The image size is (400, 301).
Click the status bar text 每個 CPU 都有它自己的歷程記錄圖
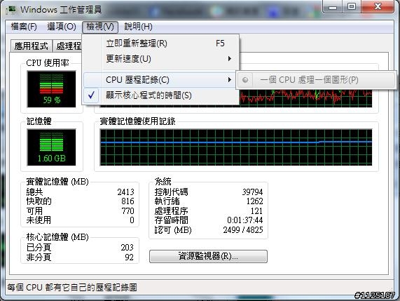tap(72, 288)
